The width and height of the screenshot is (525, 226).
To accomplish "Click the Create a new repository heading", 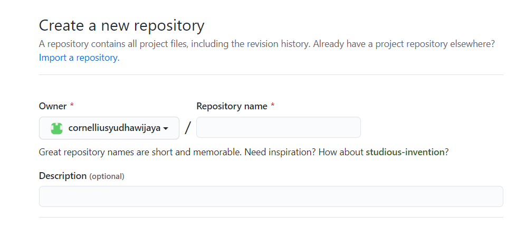I will point(121,25).
